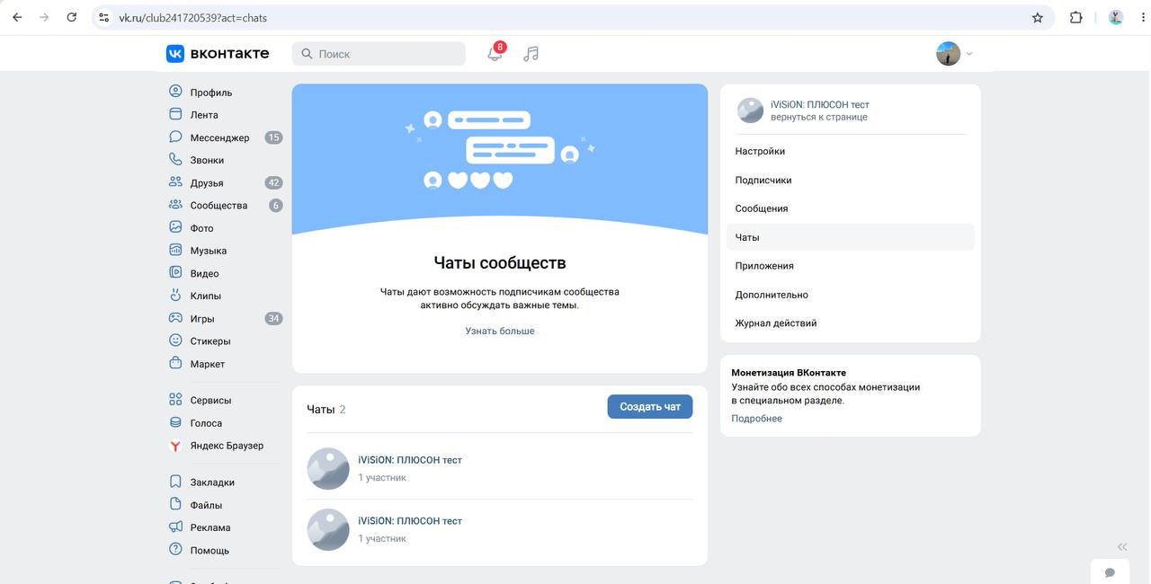
Task: Click the Профиль sidebar icon
Action: [x=175, y=92]
